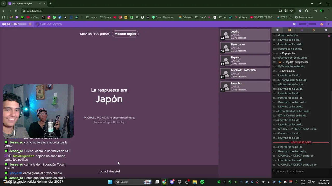Bookmark this page with the star icon
This screenshot has width=332, height=186.
coord(292,11)
